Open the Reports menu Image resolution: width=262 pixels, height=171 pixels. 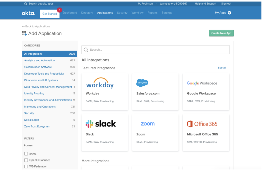(x=152, y=13)
